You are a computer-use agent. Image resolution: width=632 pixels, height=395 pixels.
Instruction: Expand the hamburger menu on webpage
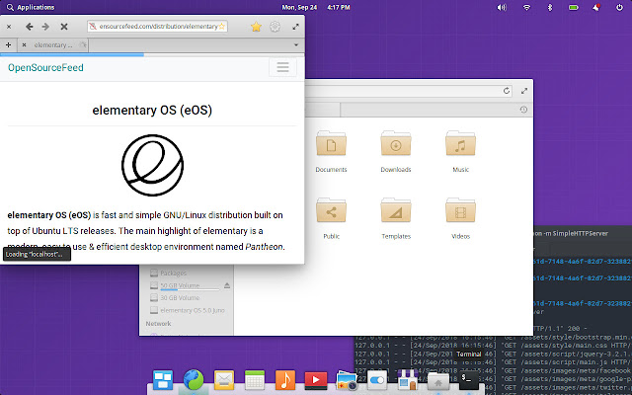pos(282,67)
